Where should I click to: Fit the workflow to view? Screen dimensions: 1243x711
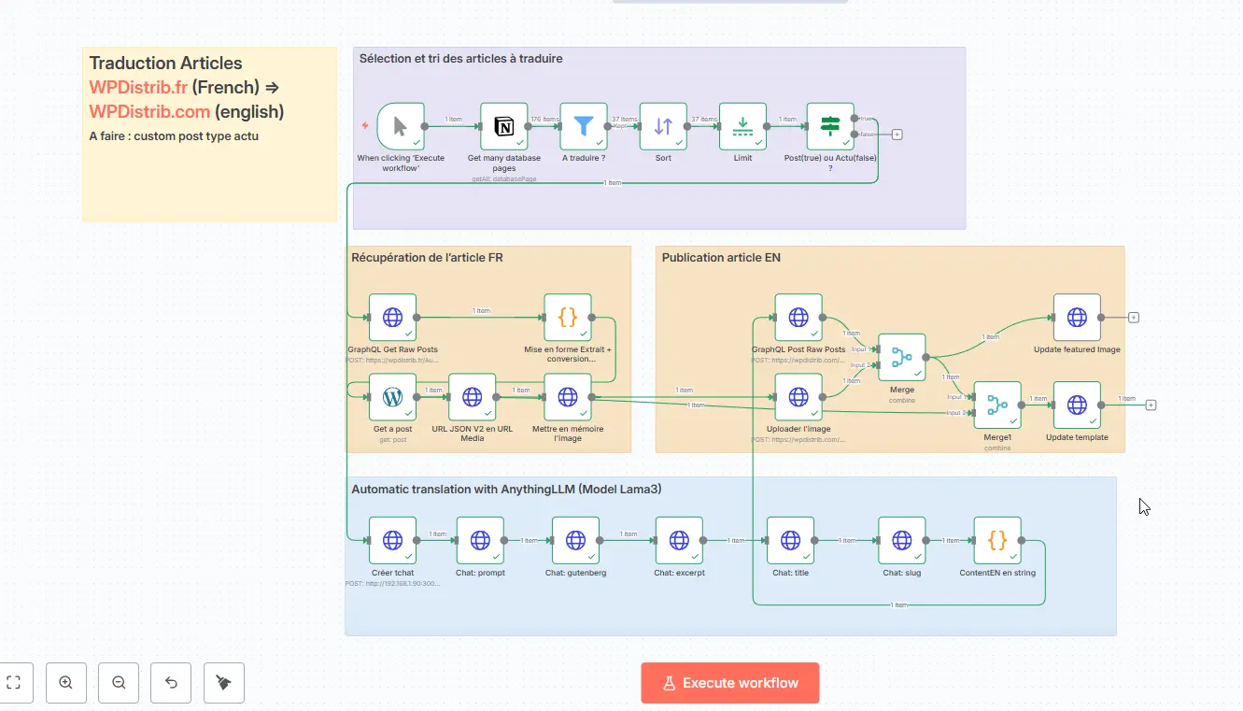click(x=14, y=683)
